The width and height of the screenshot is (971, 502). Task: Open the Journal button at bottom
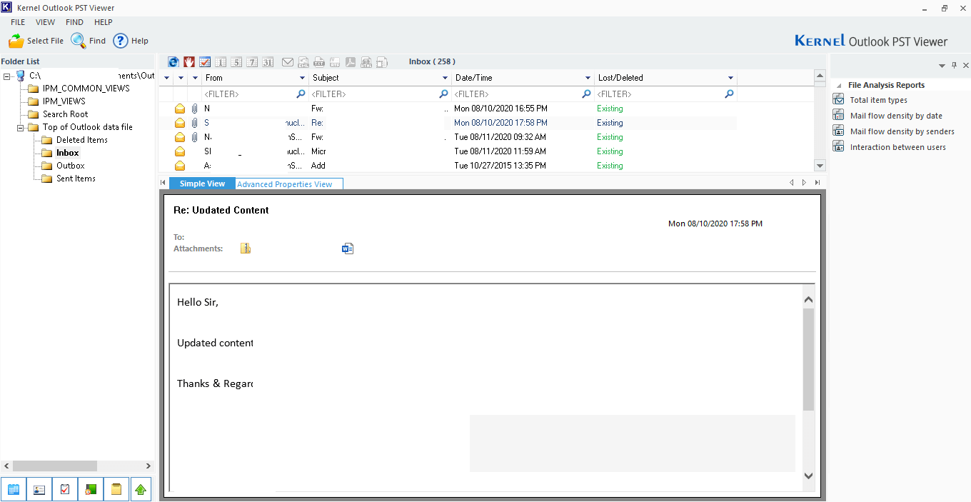pyautogui.click(x=91, y=489)
